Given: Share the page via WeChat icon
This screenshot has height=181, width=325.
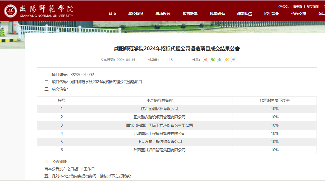Looking at the screenshot, I should (x=212, y=60).
